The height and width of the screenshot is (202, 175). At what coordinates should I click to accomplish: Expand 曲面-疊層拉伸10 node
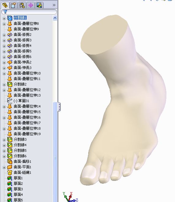[x=4, y=74]
